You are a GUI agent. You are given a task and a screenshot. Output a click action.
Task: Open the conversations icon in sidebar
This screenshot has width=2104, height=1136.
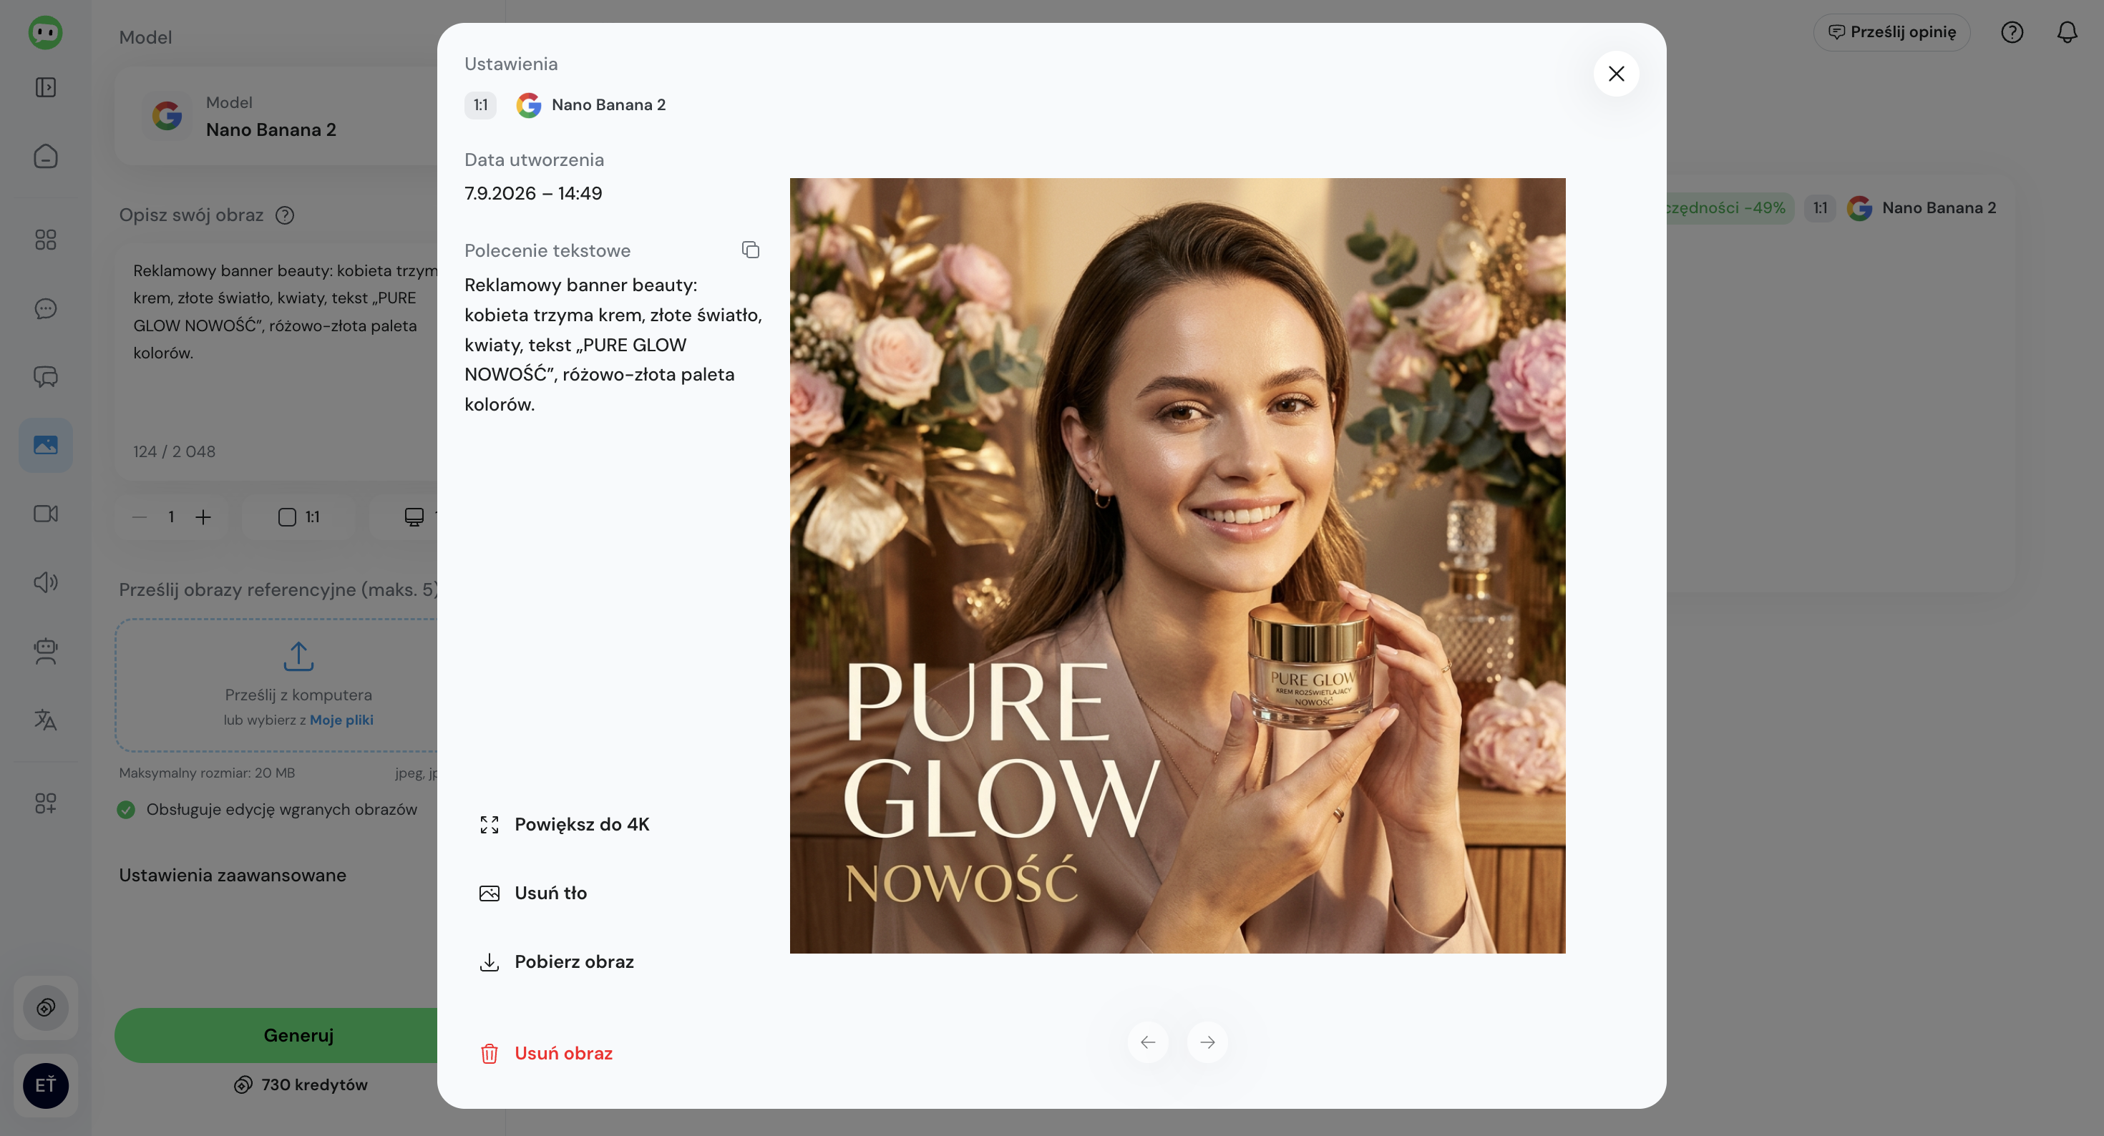[46, 376]
